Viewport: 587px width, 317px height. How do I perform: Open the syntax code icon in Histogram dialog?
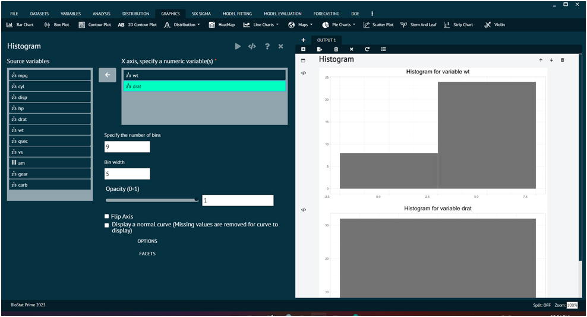pyautogui.click(x=252, y=46)
